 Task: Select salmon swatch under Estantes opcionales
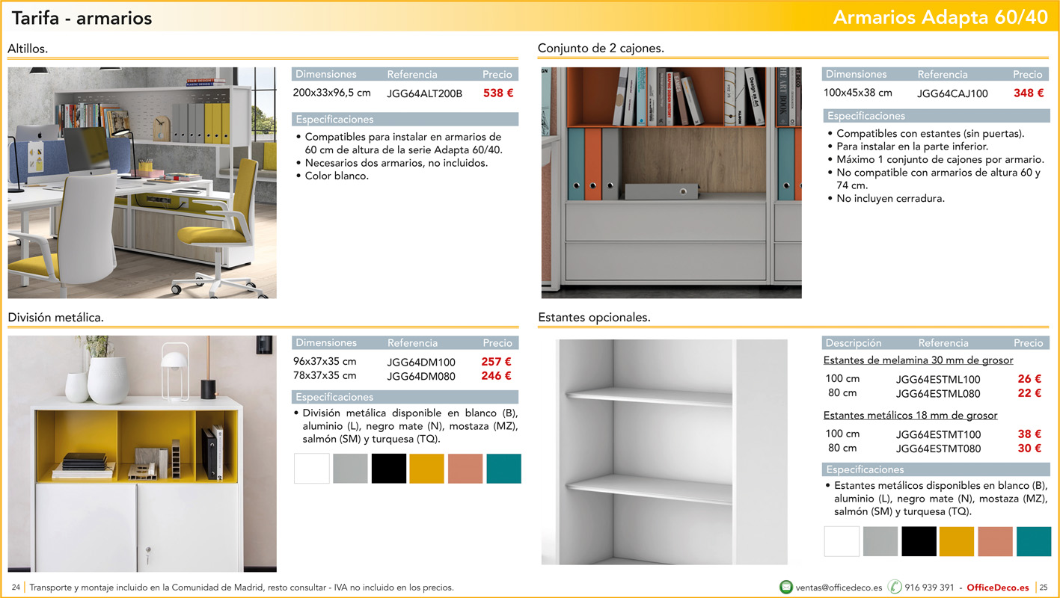point(995,541)
